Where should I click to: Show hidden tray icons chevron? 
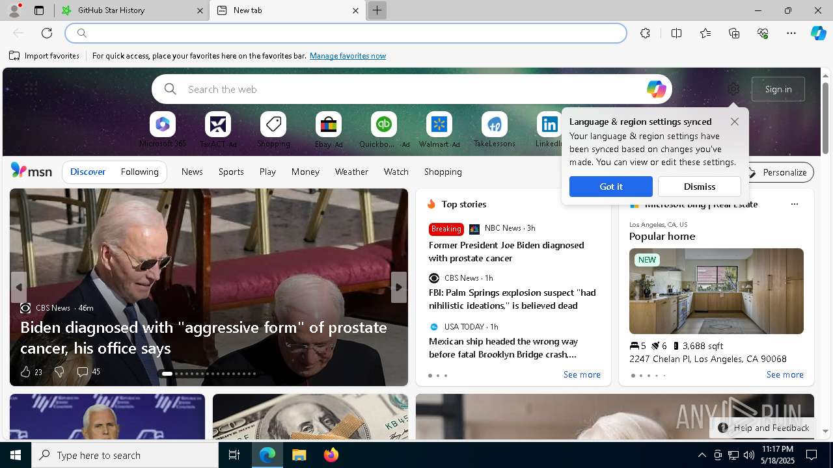coord(702,455)
